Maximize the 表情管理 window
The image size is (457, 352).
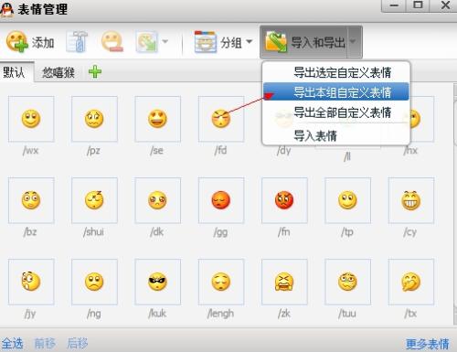(418, 5)
